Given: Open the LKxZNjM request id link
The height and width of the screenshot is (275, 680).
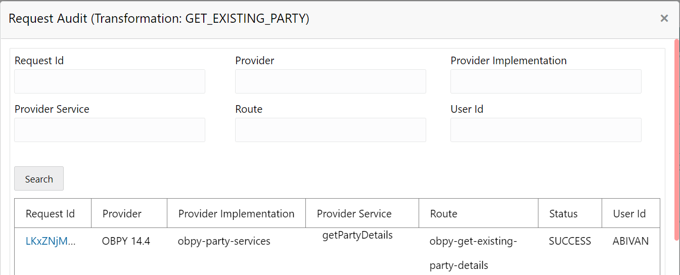Looking at the screenshot, I should 51,241.
